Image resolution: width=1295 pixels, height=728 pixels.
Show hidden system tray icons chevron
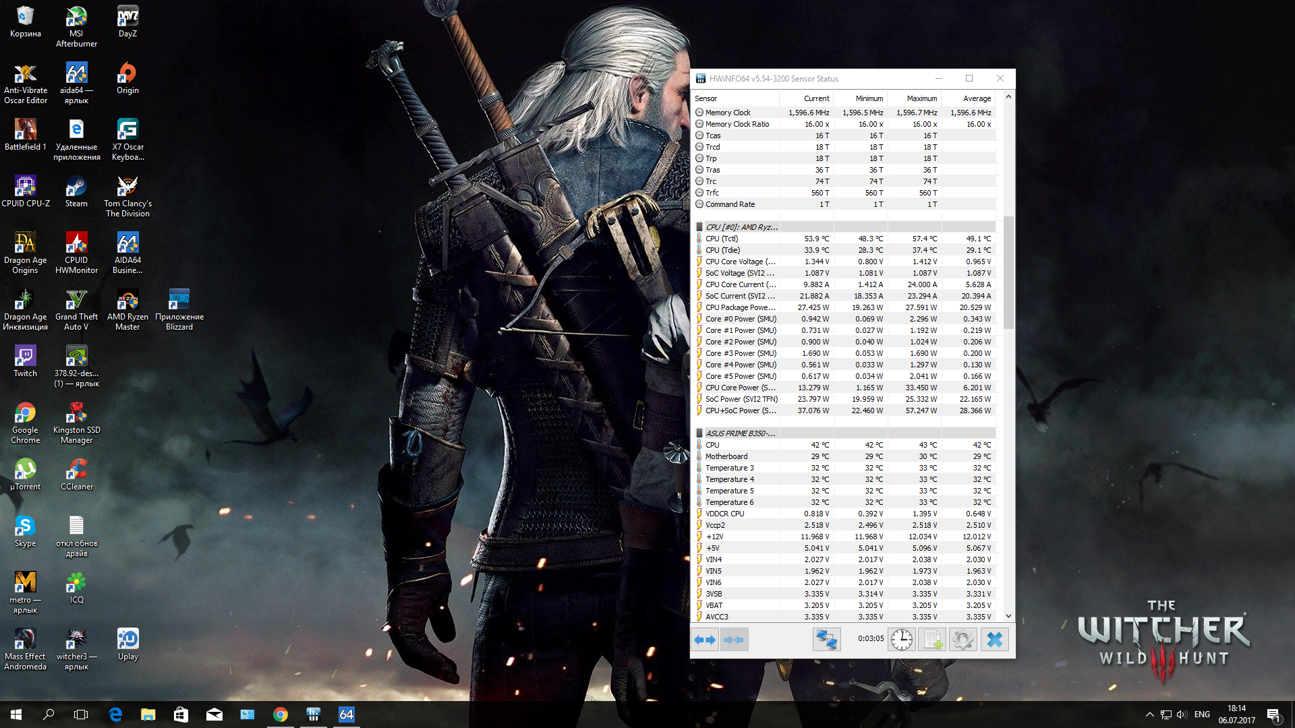tap(1149, 715)
